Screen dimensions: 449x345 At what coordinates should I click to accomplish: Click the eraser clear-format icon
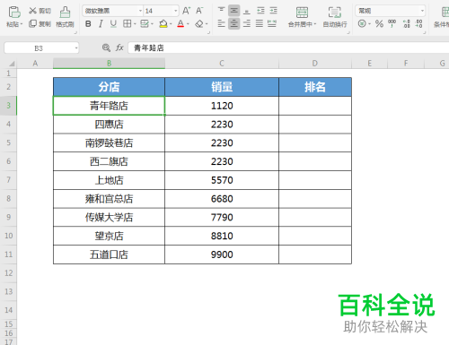[x=199, y=23]
